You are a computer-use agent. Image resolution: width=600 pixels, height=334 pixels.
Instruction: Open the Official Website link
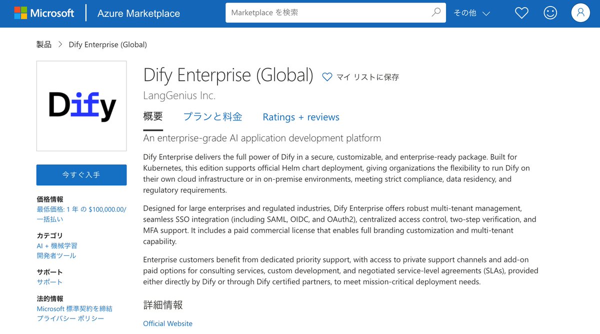coord(167,323)
